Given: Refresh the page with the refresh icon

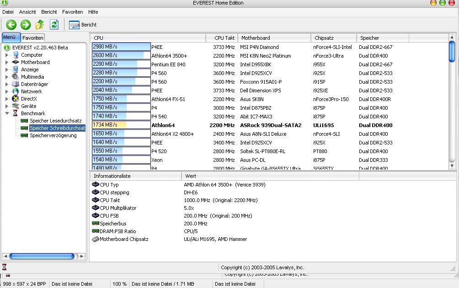Looking at the screenshot, I should coord(54,25).
